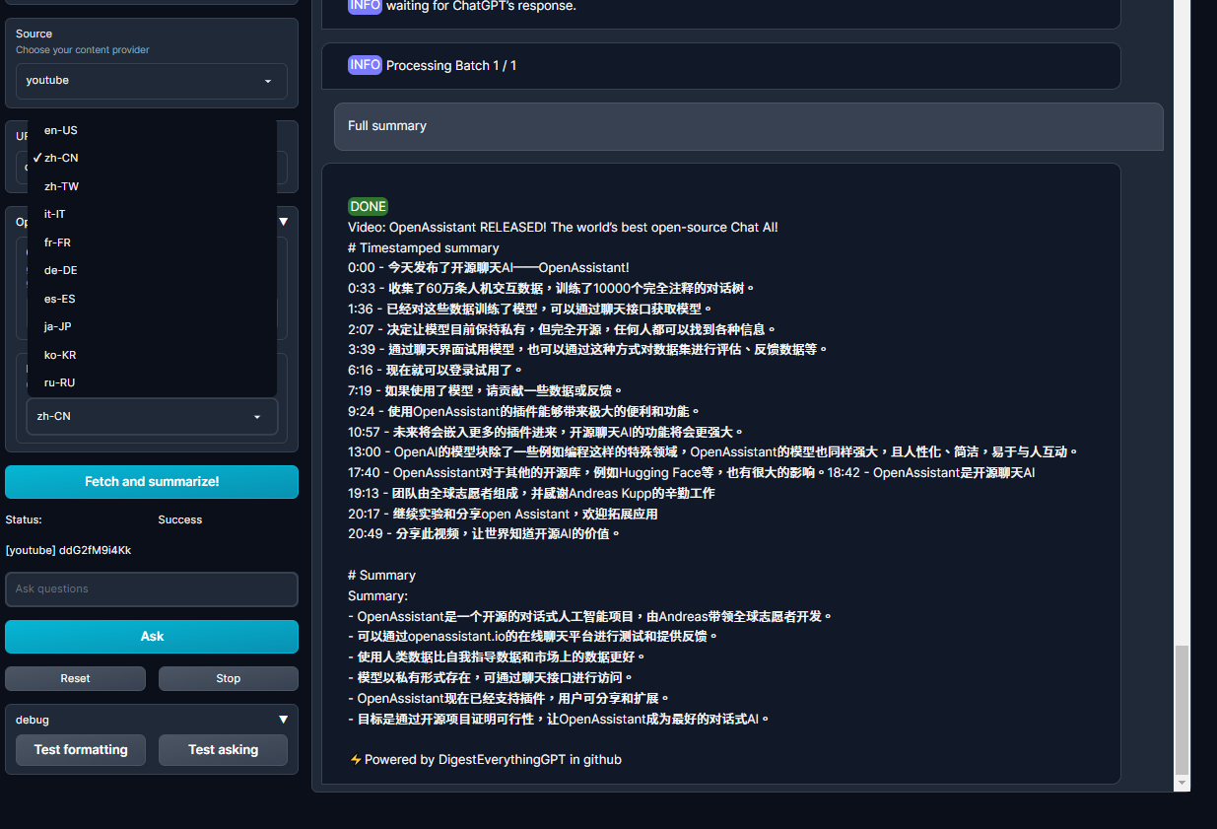Focus the Ask questions input field
This screenshot has width=1217, height=829.
152,588
